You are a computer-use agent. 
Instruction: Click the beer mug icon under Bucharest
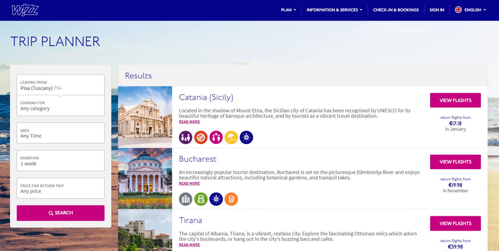pyautogui.click(x=231, y=199)
